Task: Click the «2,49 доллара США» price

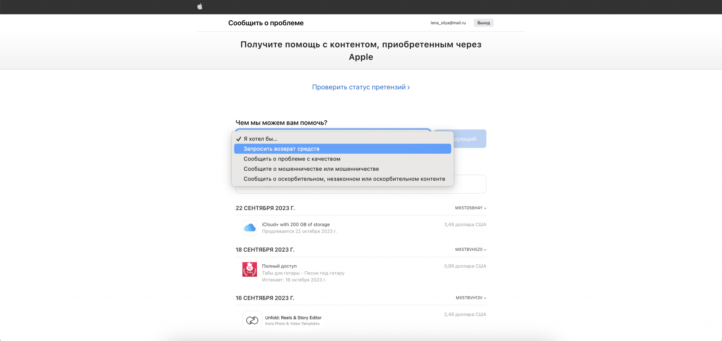Action: click(x=465, y=314)
